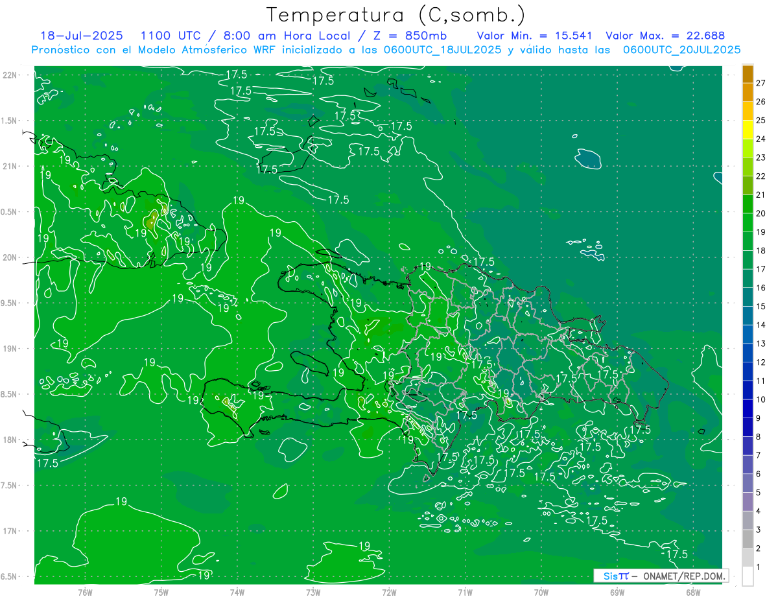778x601 pixels.
Task: Click 'Valor Max. = 22.688' text
Action: [x=665, y=36]
